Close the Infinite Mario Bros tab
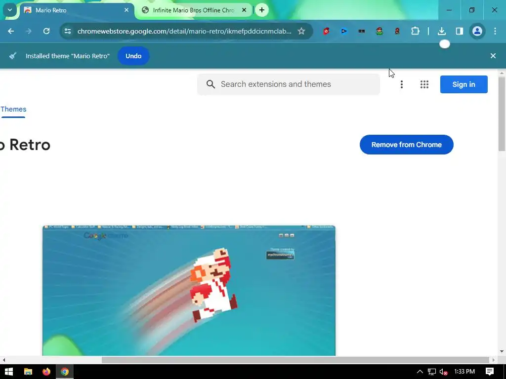The width and height of the screenshot is (506, 379). coord(244,10)
